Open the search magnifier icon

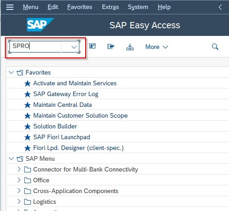pyautogui.click(x=215, y=47)
